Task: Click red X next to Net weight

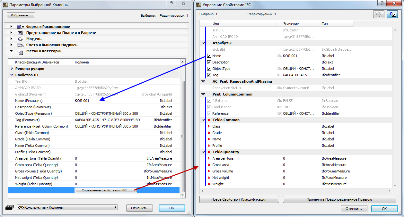Action: (209, 178)
